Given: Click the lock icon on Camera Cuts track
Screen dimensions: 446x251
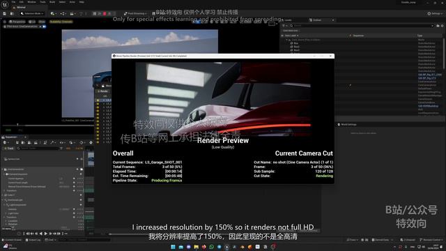Looking at the screenshot, I should coord(82,159).
